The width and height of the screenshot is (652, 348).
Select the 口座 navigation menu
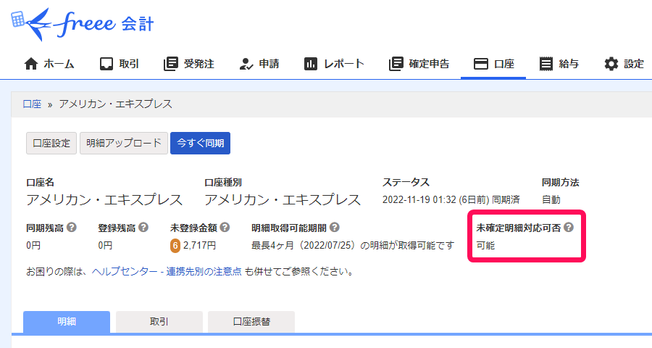point(493,64)
